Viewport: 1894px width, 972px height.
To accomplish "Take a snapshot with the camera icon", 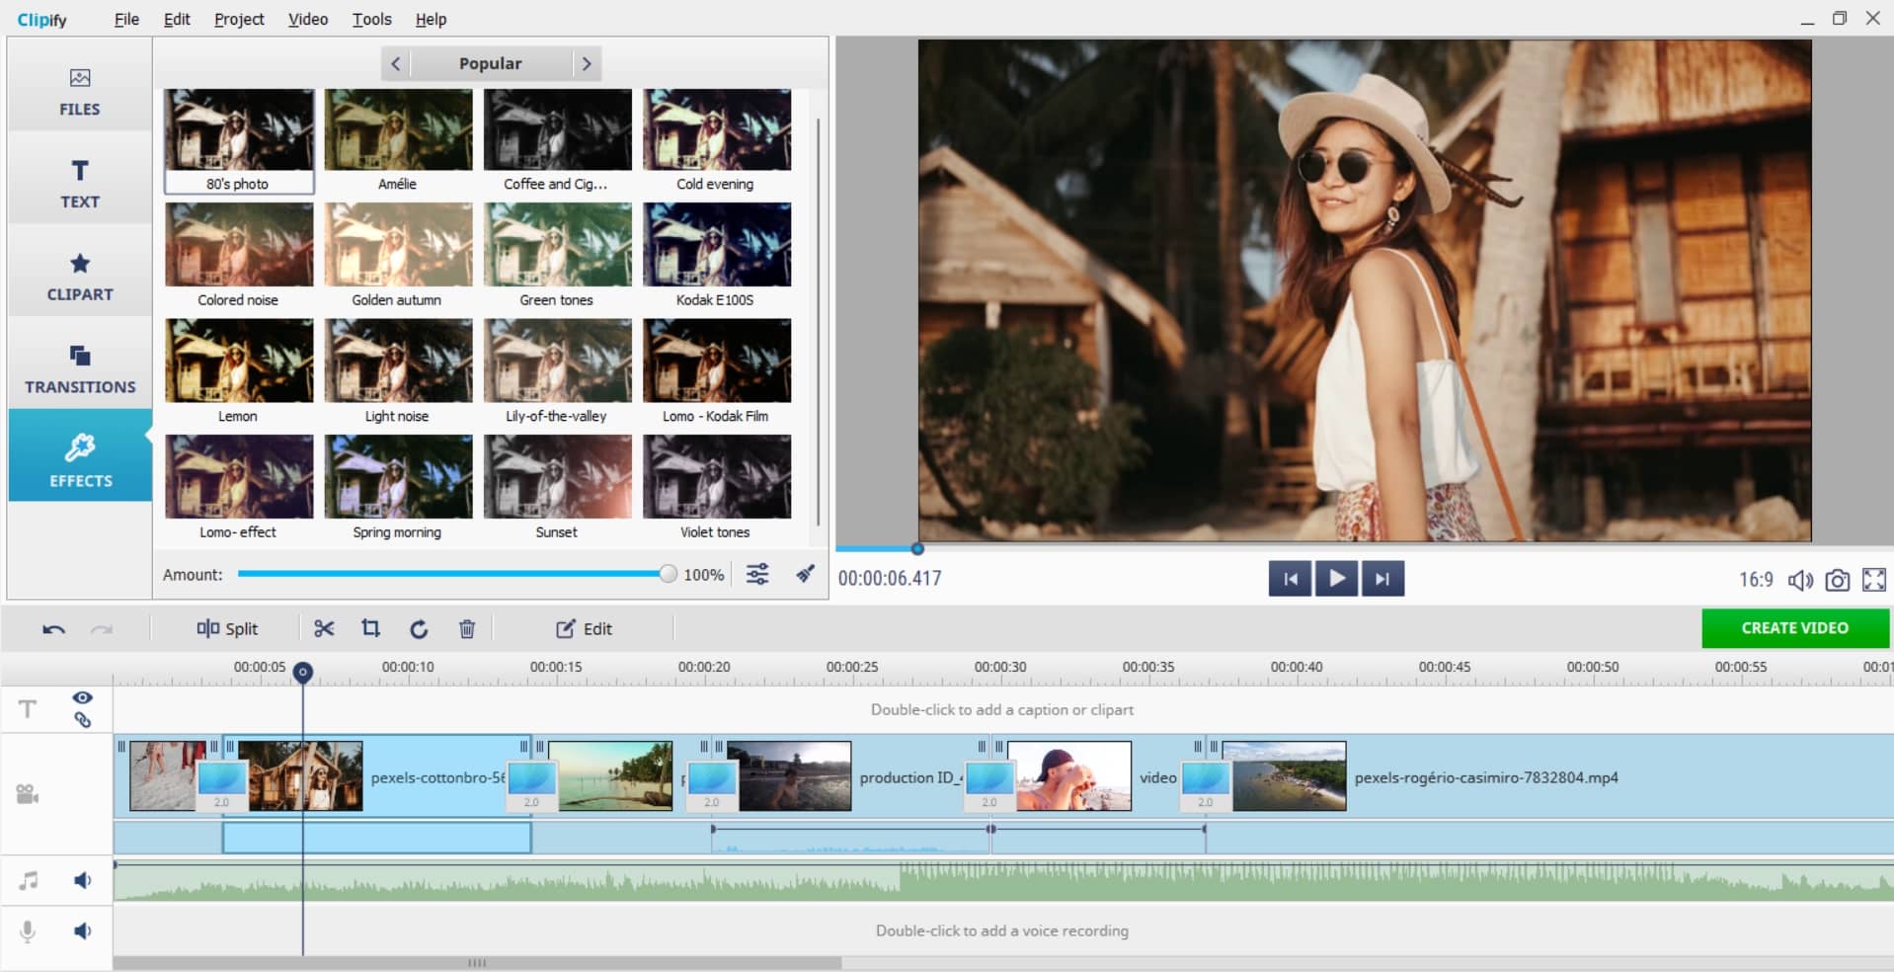I will 1837,580.
